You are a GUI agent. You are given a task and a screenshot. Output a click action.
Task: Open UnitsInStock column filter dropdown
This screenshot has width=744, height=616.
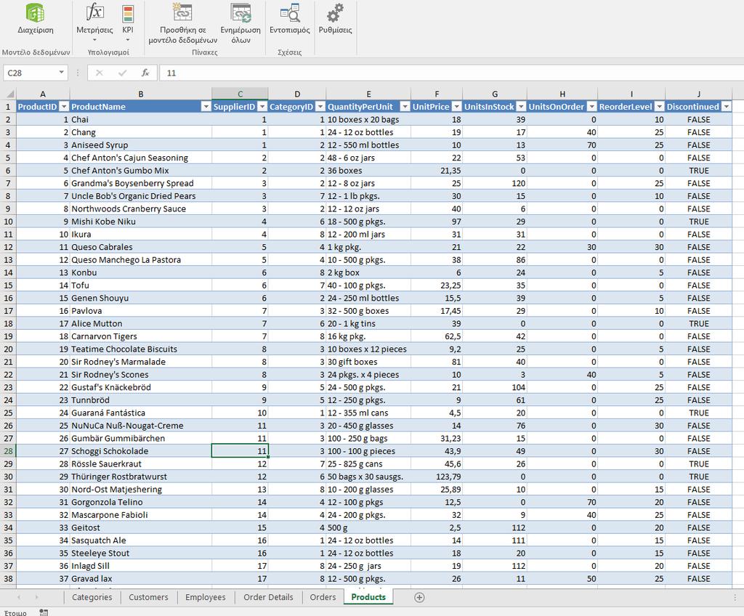[x=521, y=107]
